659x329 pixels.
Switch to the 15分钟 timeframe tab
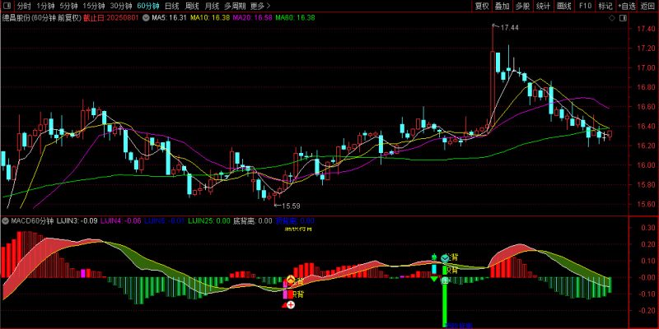click(x=94, y=5)
